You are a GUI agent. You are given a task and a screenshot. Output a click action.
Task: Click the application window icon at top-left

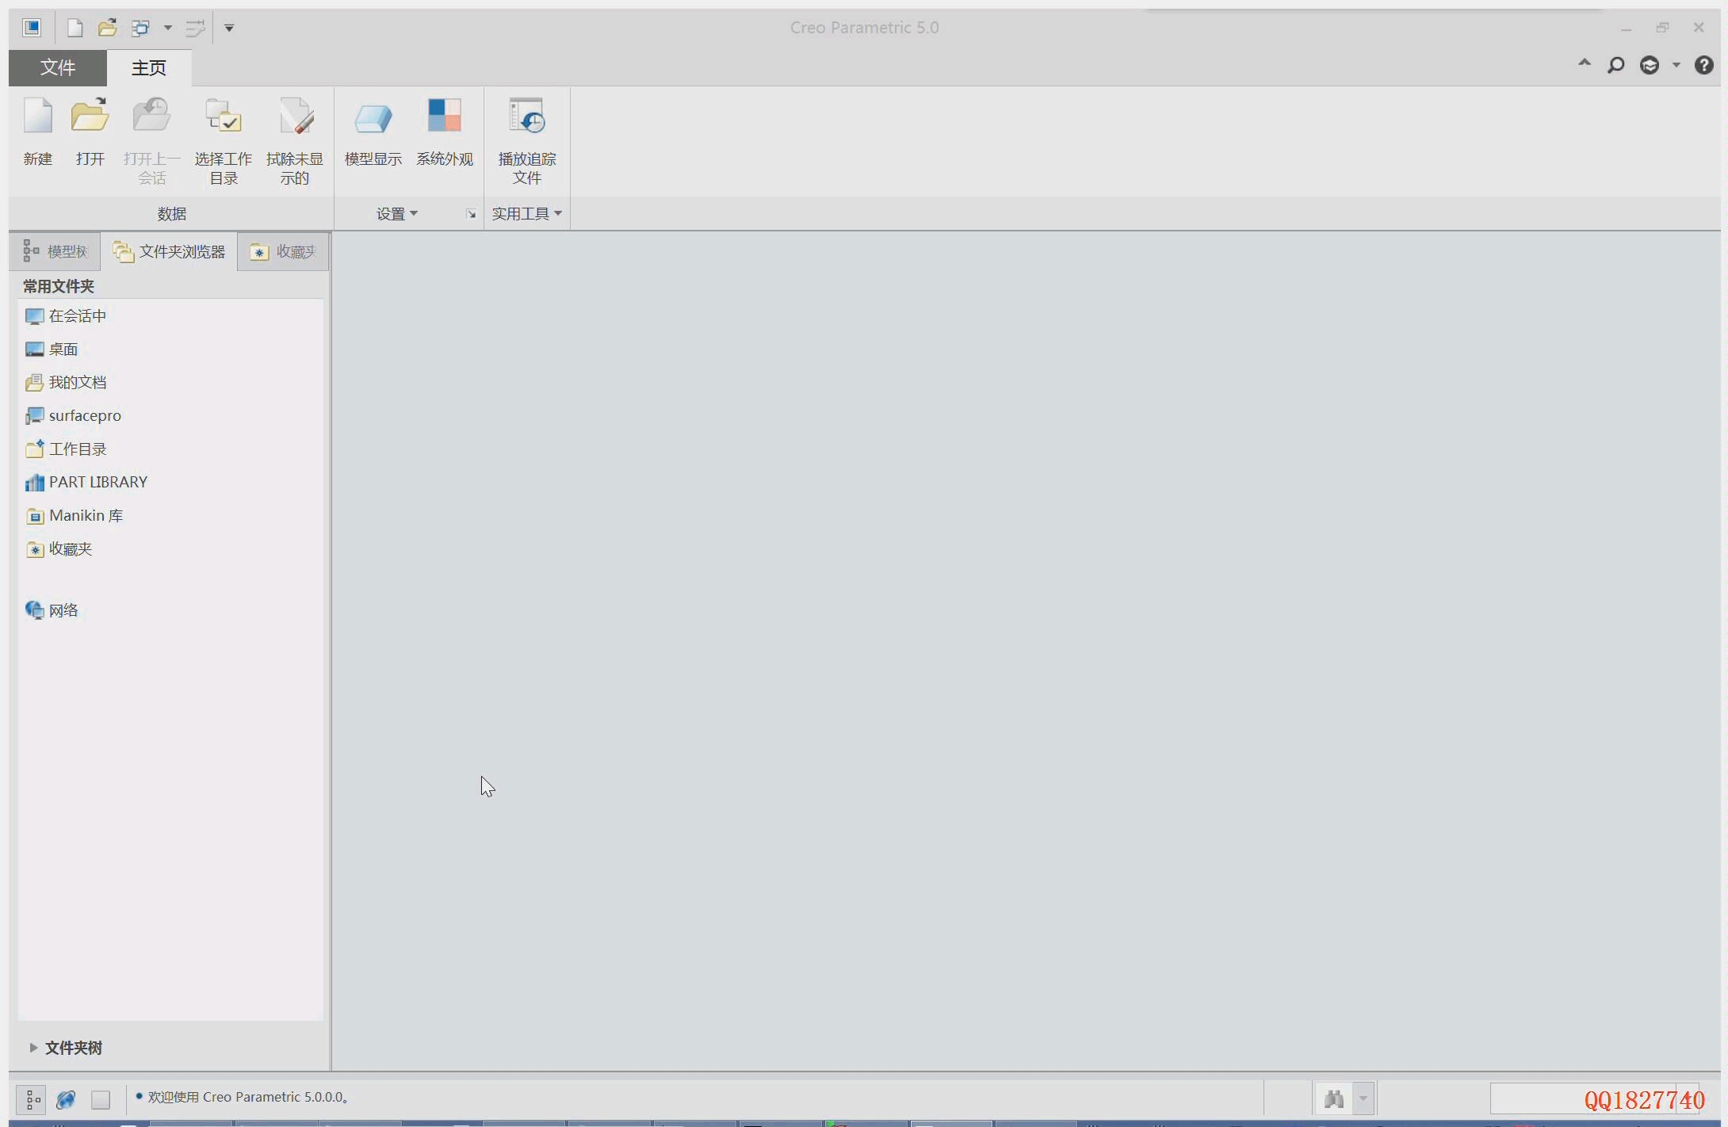(32, 28)
